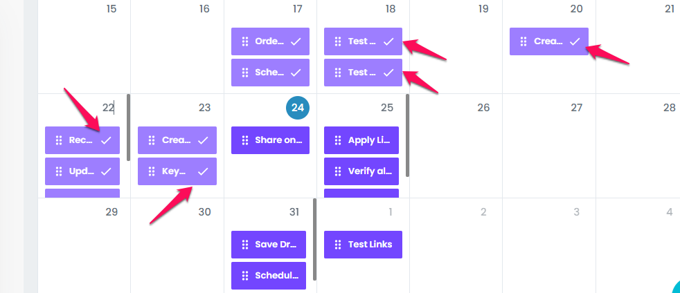The width and height of the screenshot is (680, 293).
Task: Toggle the checkmark on 'Key...' task
Action: coord(203,171)
